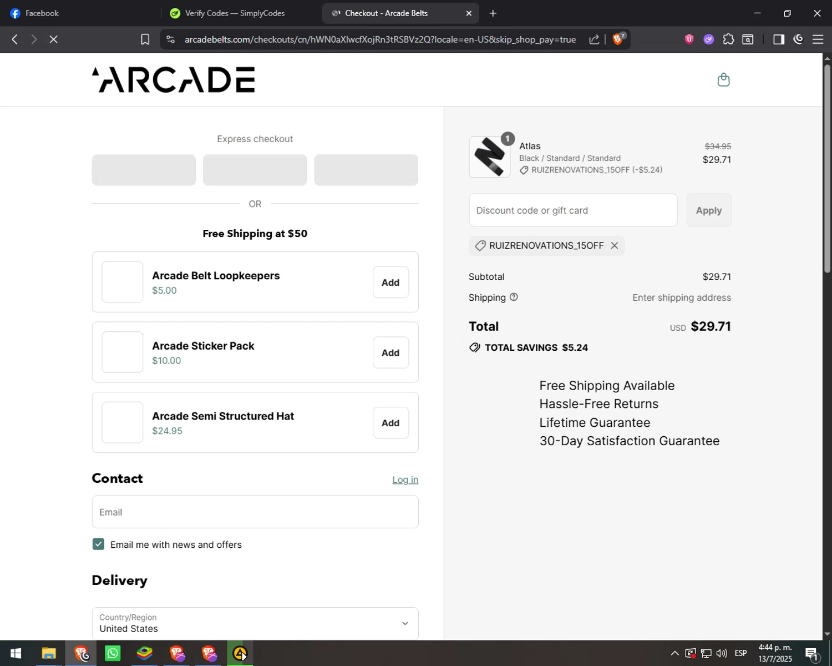Image resolution: width=832 pixels, height=666 pixels.
Task: Add Arcade Sticker Pack to order
Action: [x=390, y=352]
